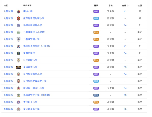Click the 資助 tag for 喇沙小學
The width and height of the screenshot is (152, 117).
(96, 11)
